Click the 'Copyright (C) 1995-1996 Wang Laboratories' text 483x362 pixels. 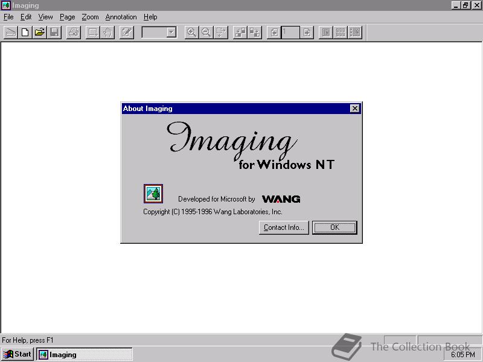pyautogui.click(x=213, y=212)
